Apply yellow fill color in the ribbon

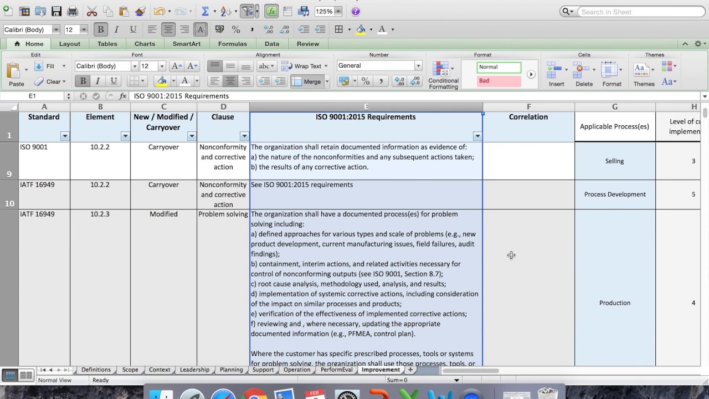[162, 81]
